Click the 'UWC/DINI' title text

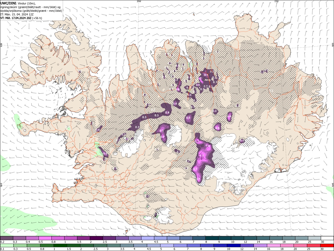click(x=8, y=3)
